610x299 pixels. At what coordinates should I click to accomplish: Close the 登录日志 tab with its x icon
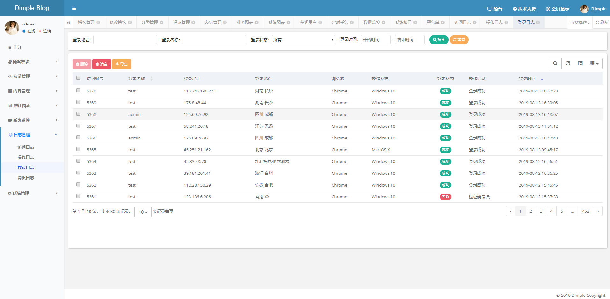(x=538, y=22)
